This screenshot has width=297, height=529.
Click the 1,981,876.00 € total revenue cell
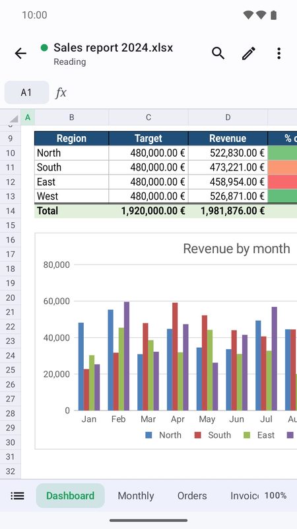click(228, 211)
